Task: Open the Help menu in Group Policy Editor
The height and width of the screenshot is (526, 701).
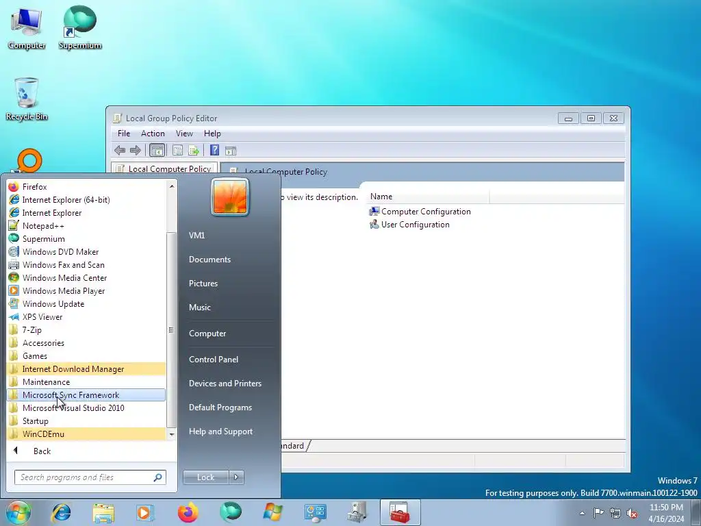Action: pos(212,134)
